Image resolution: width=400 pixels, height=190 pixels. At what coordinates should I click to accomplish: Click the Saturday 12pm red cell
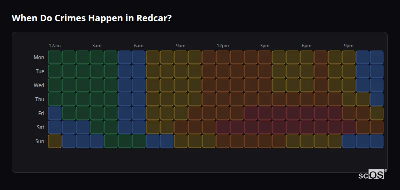(x=223, y=127)
